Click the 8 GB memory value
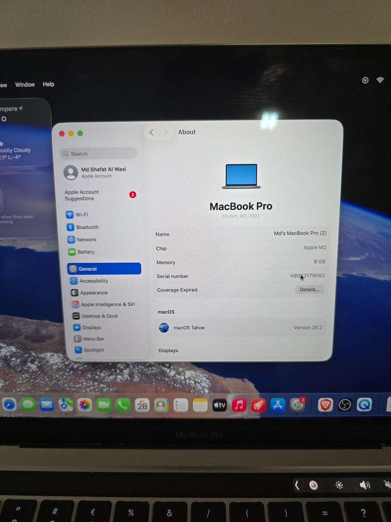The height and width of the screenshot is (522, 391). 319,261
